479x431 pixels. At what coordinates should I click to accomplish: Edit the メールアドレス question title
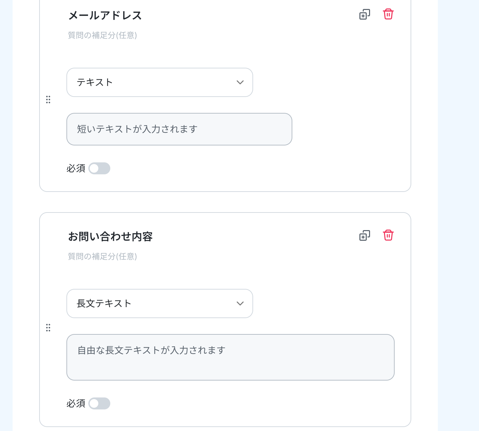pos(105,16)
